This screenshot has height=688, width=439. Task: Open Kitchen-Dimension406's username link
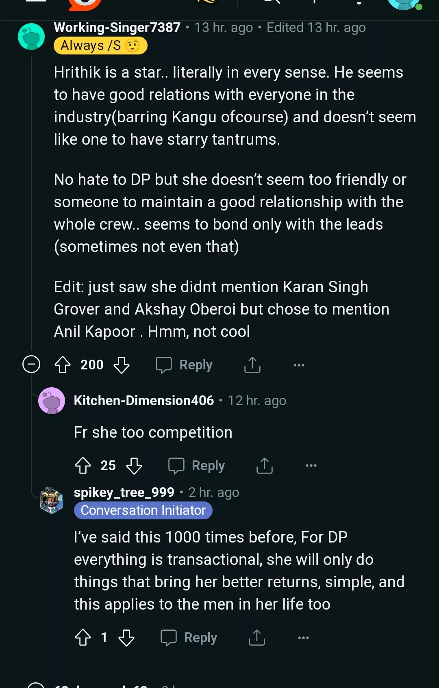pyautogui.click(x=143, y=400)
